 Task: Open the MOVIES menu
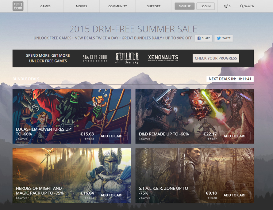click(x=82, y=6)
